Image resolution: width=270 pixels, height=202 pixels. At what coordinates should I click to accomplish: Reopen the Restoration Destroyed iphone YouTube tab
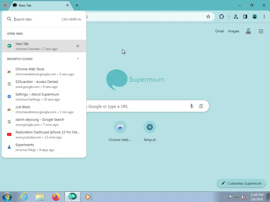click(x=44, y=134)
